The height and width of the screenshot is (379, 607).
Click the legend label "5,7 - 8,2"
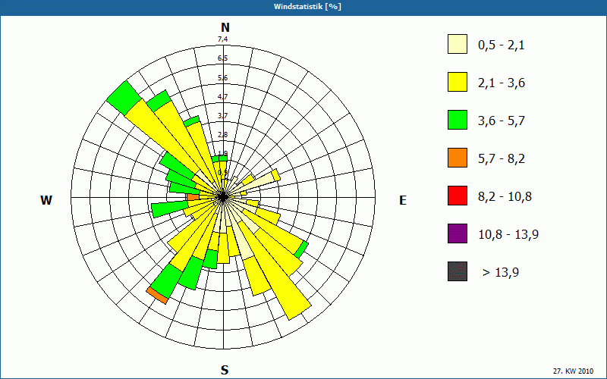[502, 159]
